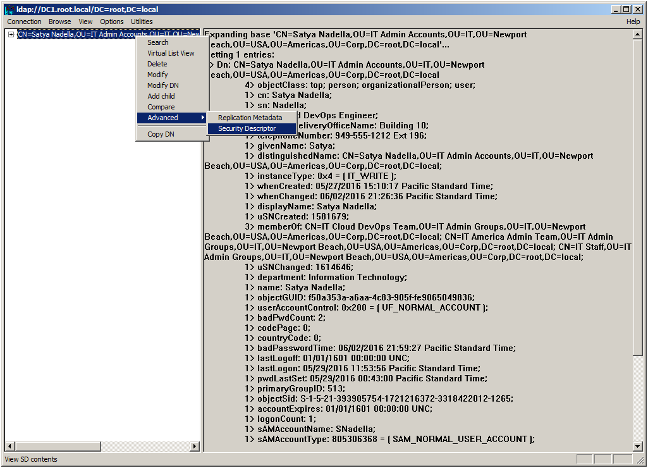Expand the CN=Satya Nadella tree node
The image size is (648, 468).
pyautogui.click(x=11, y=34)
